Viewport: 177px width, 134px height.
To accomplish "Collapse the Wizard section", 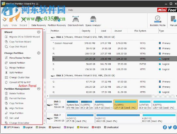I will (x=39, y=32).
